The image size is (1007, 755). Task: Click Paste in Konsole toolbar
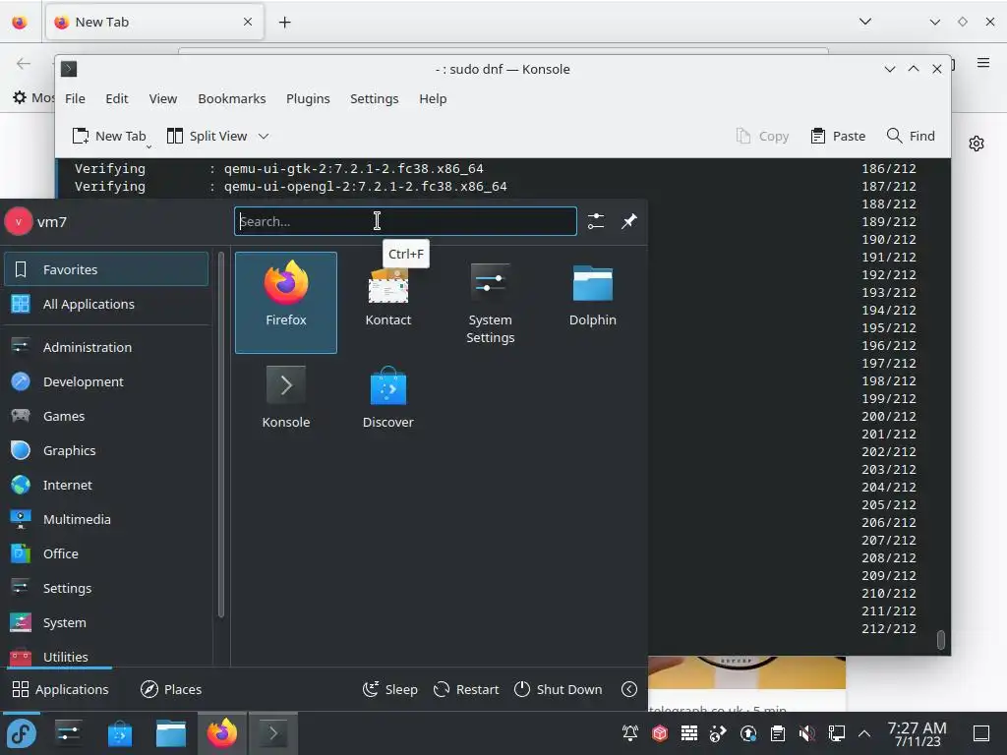838,136
